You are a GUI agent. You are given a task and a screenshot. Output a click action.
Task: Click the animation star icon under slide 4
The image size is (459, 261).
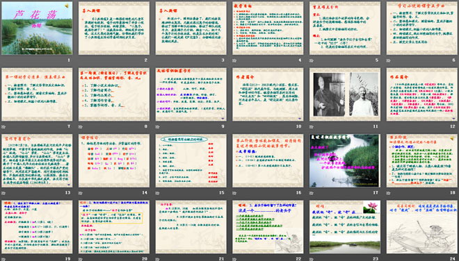coord(234,60)
